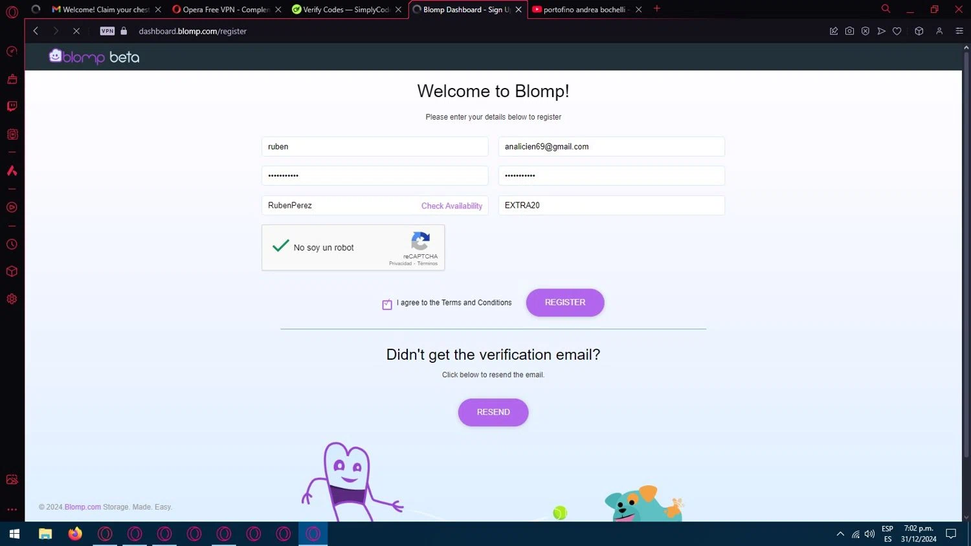Viewport: 971px width, 546px height.
Task: Open the Windows notification center
Action: [x=951, y=534]
